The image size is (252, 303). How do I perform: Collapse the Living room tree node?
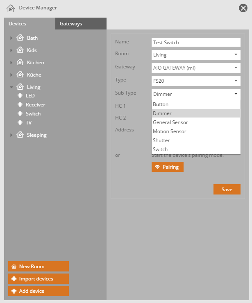(x=11, y=87)
